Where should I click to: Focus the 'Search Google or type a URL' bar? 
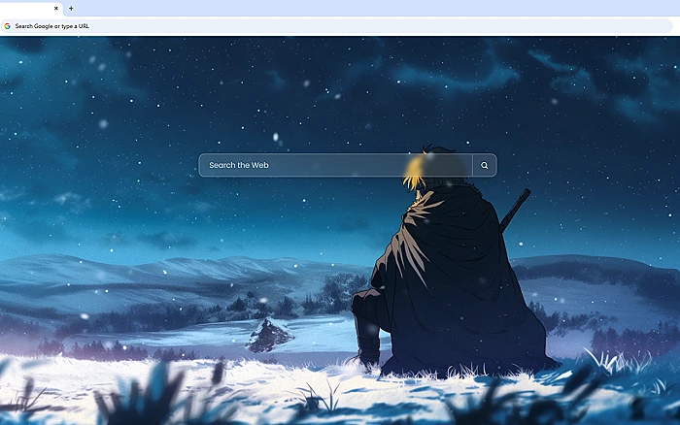[336, 26]
